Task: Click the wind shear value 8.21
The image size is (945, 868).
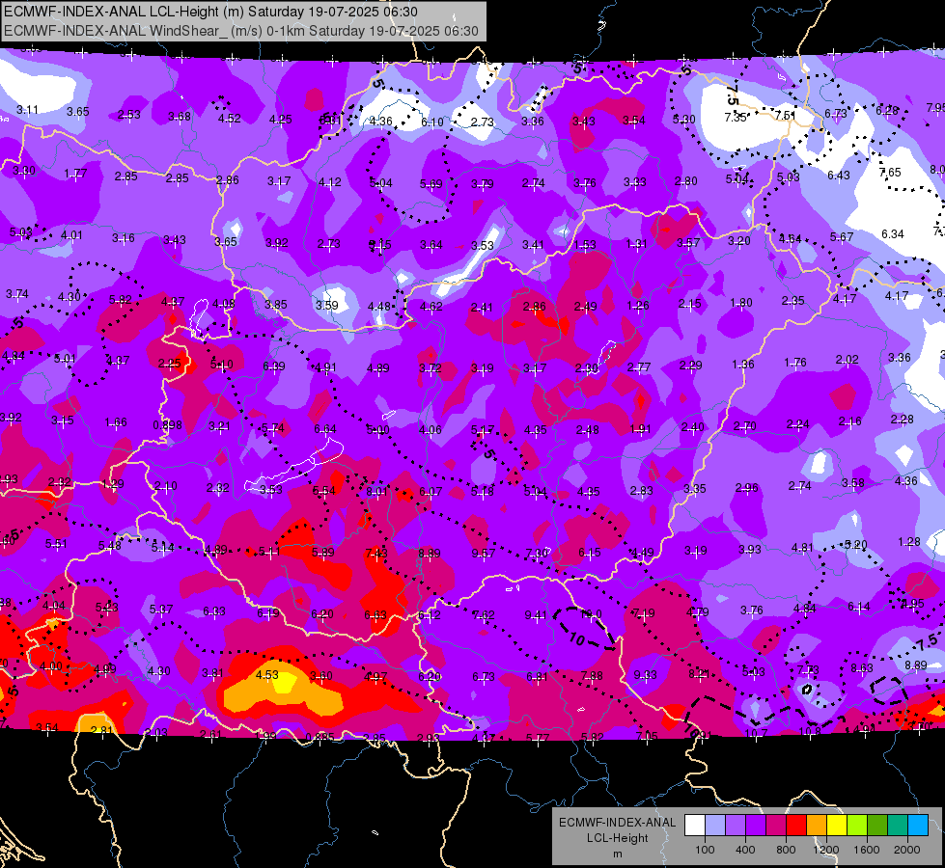Action: click(699, 674)
